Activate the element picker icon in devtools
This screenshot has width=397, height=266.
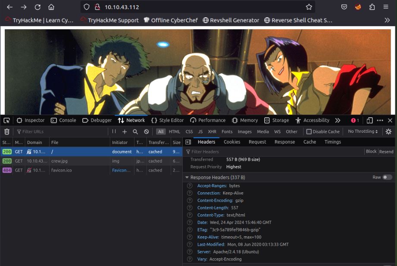[x=7, y=120]
